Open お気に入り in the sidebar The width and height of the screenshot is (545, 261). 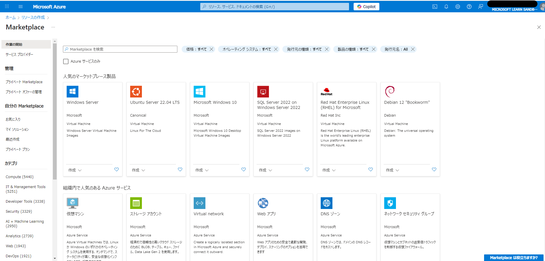coord(13,119)
